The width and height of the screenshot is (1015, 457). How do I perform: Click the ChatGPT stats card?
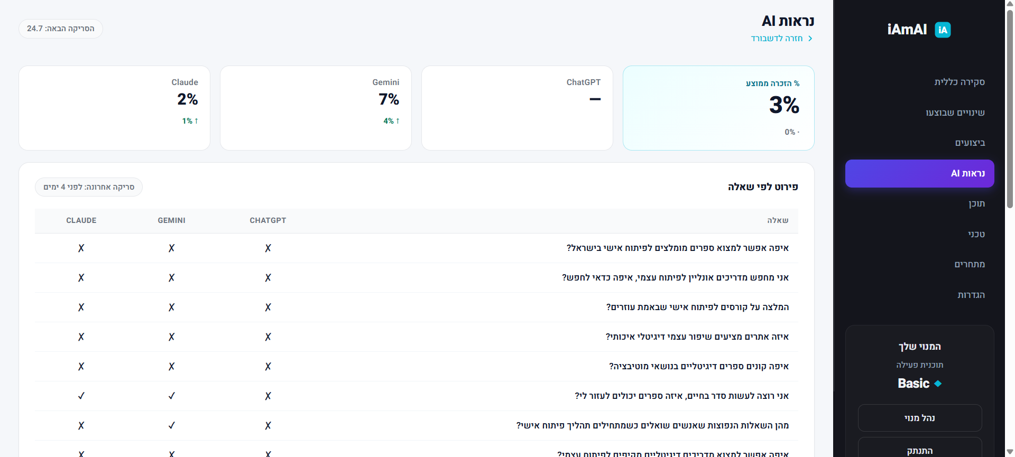point(517,108)
